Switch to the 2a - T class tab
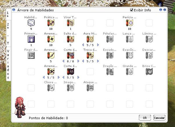This screenshot has height=127, width=175. pyautogui.click(x=8, y=33)
